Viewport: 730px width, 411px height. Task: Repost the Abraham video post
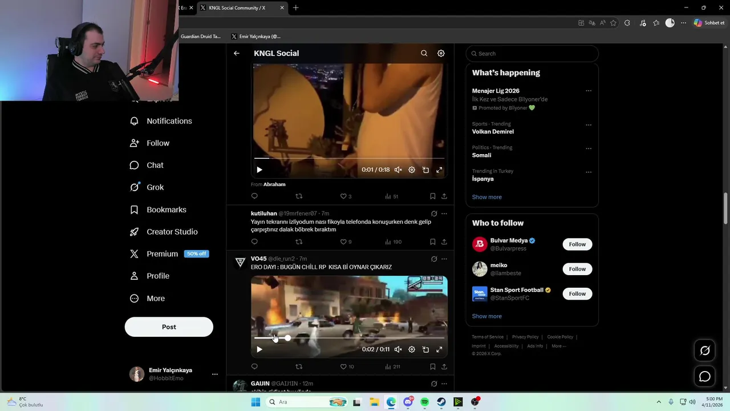(299, 196)
